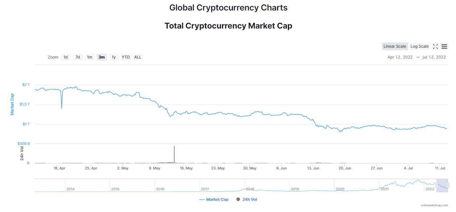
Task: Open the chart fullscreen icon
Action: [436, 46]
